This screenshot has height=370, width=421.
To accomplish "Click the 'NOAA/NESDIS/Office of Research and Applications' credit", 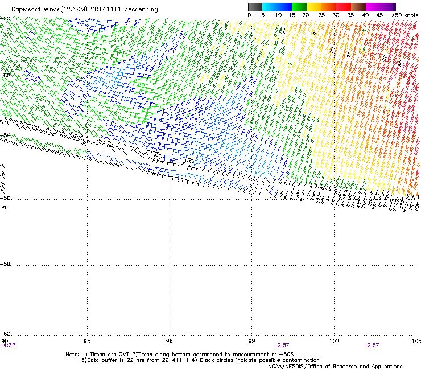I will (x=335, y=367).
